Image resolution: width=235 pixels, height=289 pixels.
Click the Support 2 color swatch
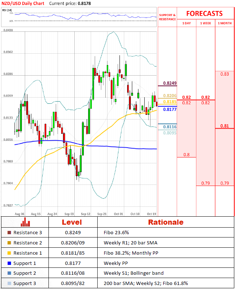click(9, 274)
